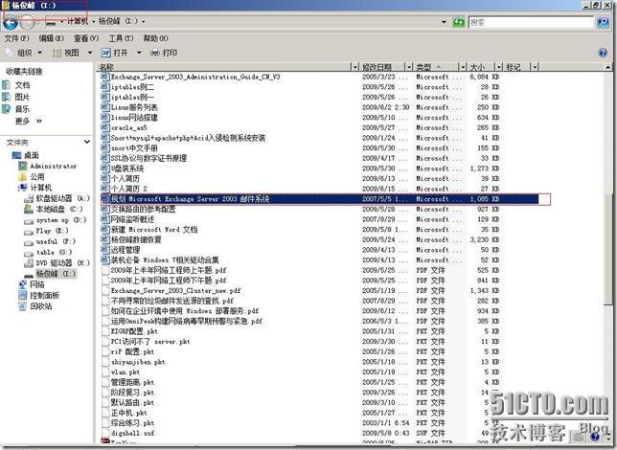
Task: Open the 类型 column filter dropdown
Action: pos(463,67)
